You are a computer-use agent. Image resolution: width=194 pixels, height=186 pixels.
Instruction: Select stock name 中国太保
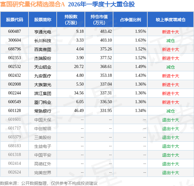pyautogui.click(x=43, y=120)
